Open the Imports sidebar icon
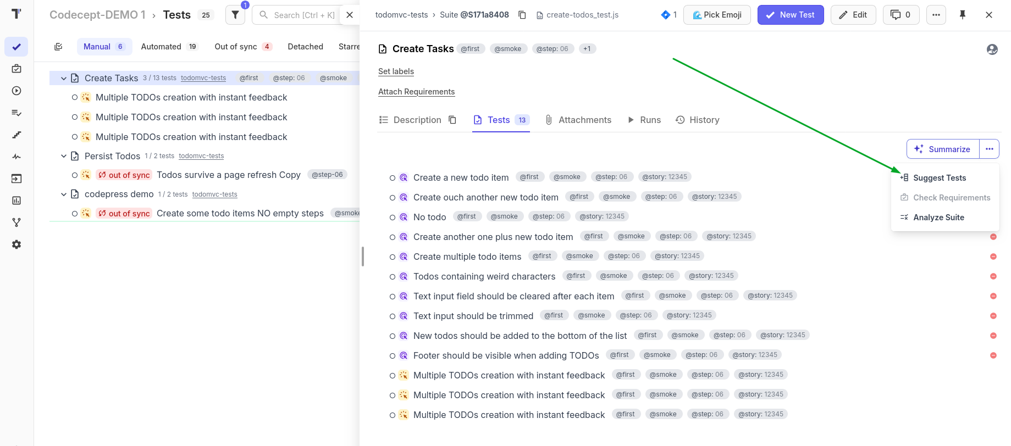Viewport: 1011px width, 446px height. point(16,179)
